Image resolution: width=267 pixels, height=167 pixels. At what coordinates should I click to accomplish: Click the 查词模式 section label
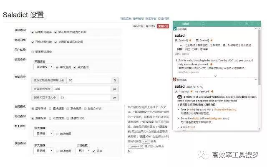pyautogui.click(x=20, y=107)
